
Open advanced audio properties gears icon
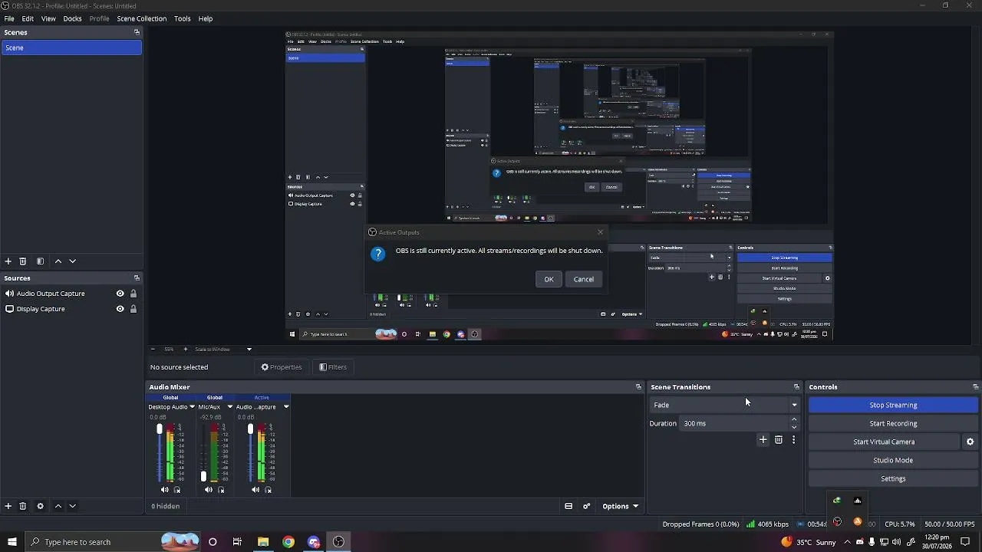(x=587, y=506)
